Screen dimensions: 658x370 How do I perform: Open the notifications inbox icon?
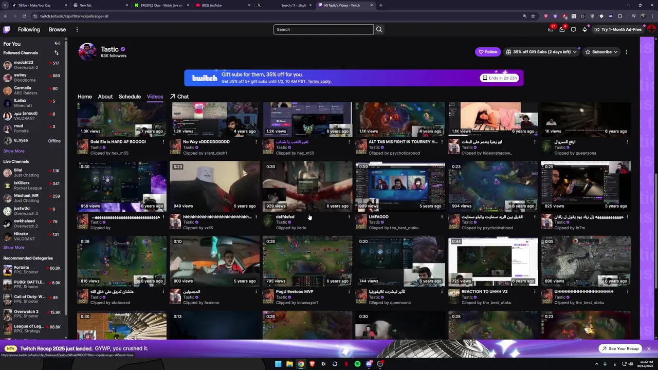point(562,29)
